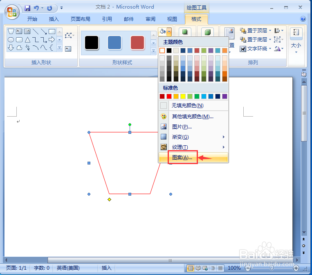
Task: Select the trapezoid shape in gallery
Action: tap(11, 31)
